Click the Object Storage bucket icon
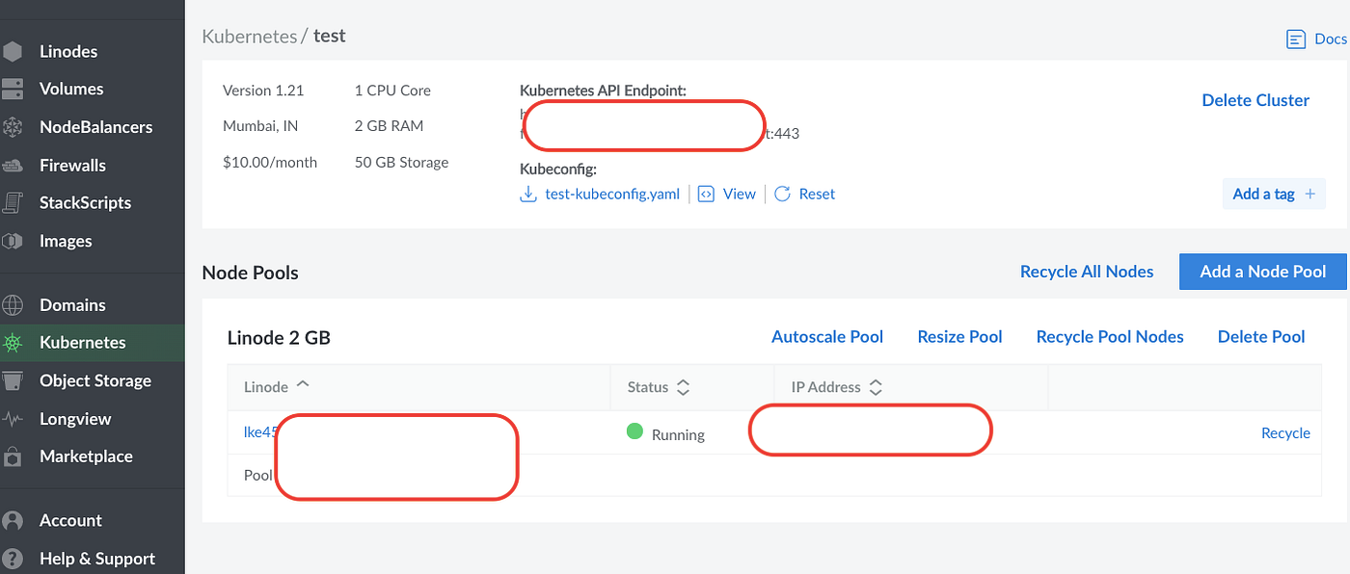 (x=13, y=381)
